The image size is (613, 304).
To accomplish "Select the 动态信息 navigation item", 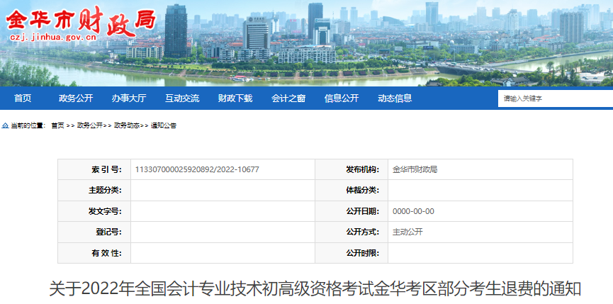I will pos(395,98).
